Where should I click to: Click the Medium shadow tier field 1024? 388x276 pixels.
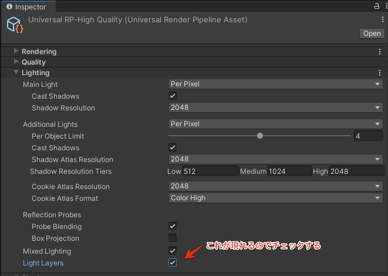(289, 171)
